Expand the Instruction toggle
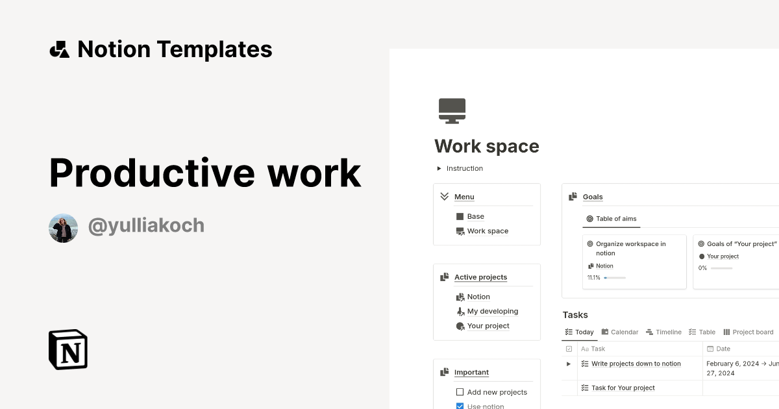Image resolution: width=779 pixels, height=409 pixels. coord(439,168)
